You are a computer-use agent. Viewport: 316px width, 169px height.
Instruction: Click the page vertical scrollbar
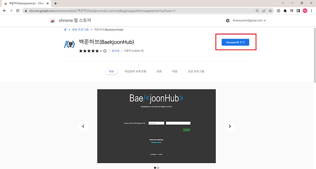315,55
